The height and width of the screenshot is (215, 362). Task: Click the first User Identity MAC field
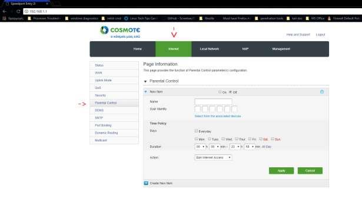[x=198, y=109]
